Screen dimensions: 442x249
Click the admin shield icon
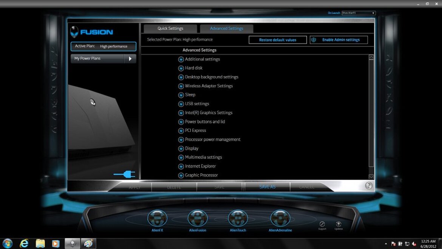(x=314, y=40)
